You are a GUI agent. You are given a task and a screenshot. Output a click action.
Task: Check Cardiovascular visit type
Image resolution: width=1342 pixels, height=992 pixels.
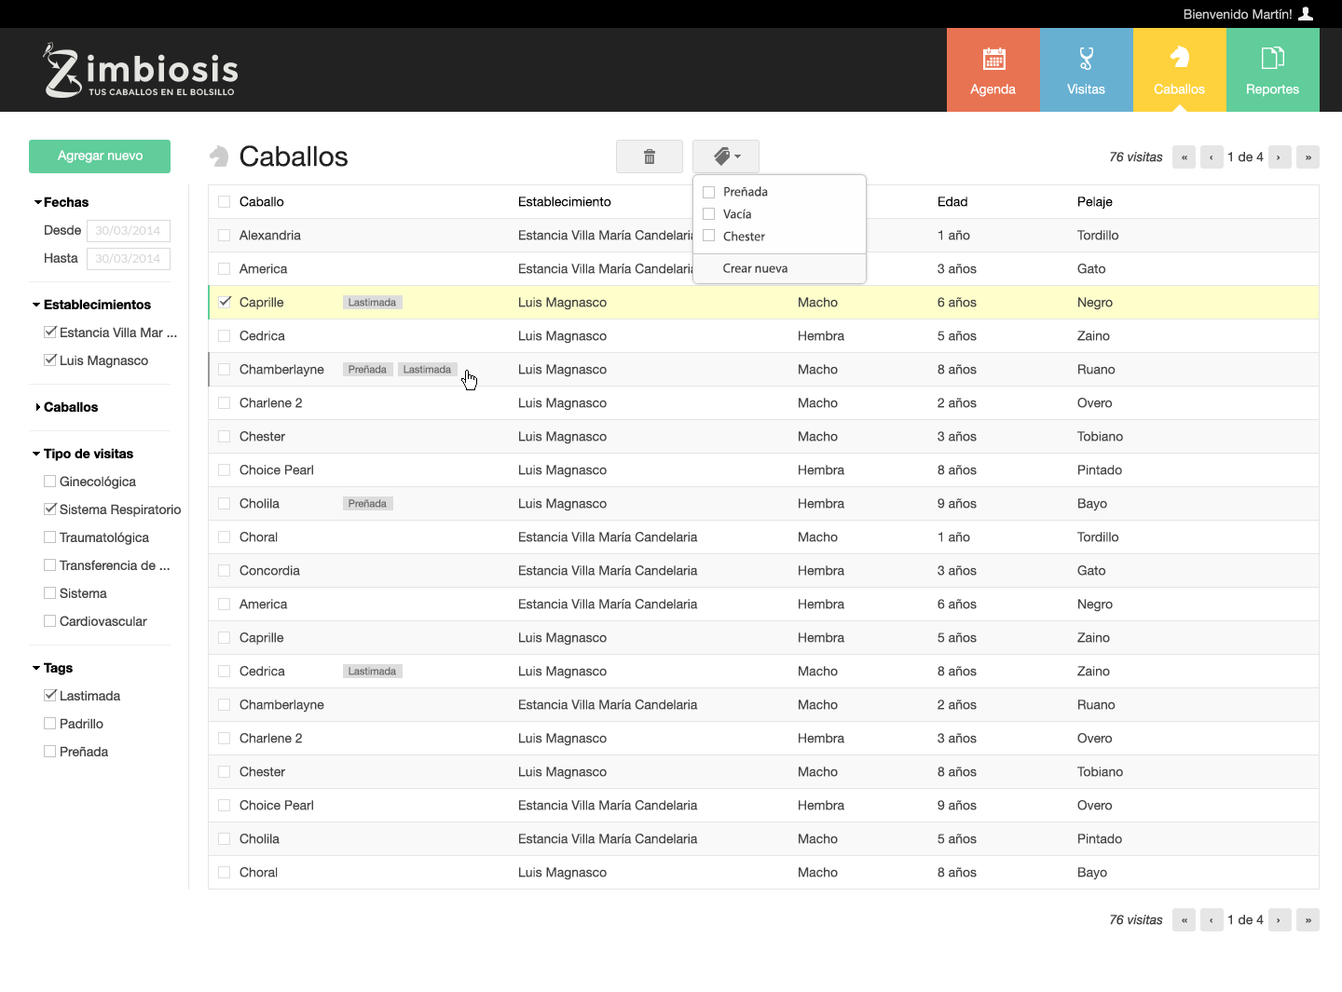[50, 621]
